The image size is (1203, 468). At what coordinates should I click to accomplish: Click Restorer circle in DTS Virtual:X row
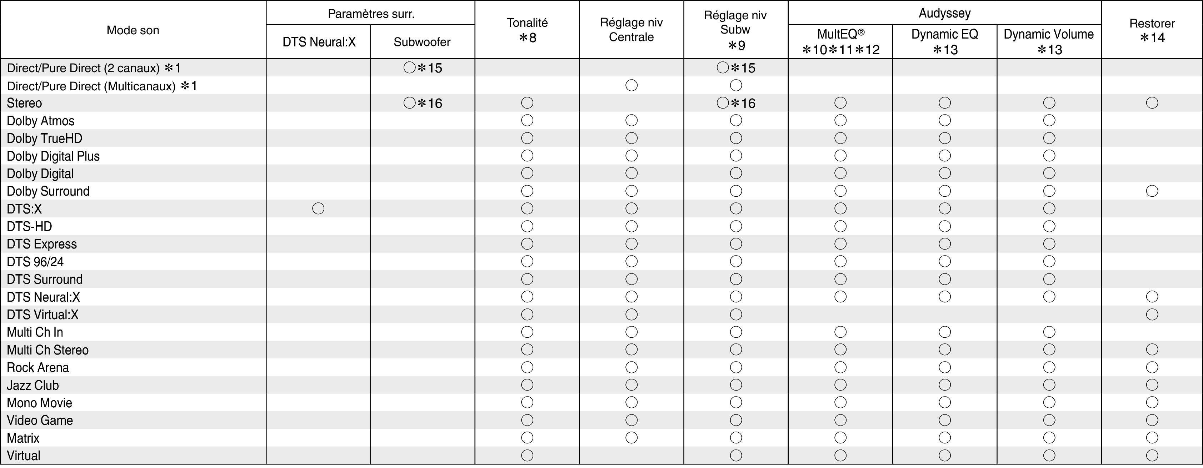[1152, 314]
